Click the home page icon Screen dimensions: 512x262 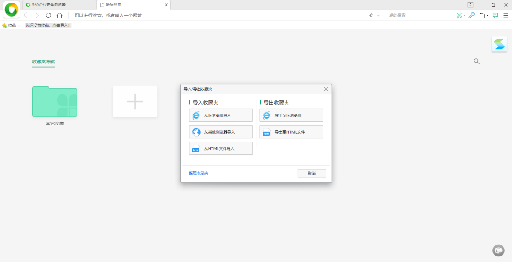pos(60,15)
